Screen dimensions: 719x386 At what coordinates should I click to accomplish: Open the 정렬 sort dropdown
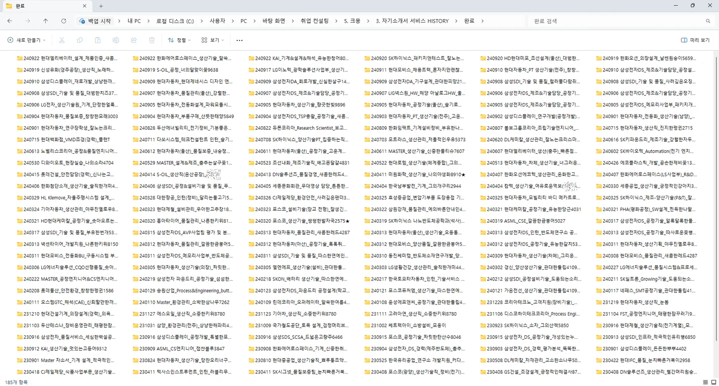tap(179, 40)
